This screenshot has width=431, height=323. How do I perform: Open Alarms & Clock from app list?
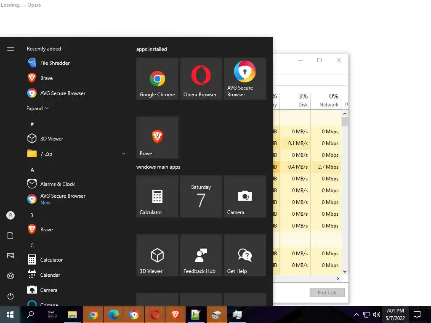click(x=77, y=184)
